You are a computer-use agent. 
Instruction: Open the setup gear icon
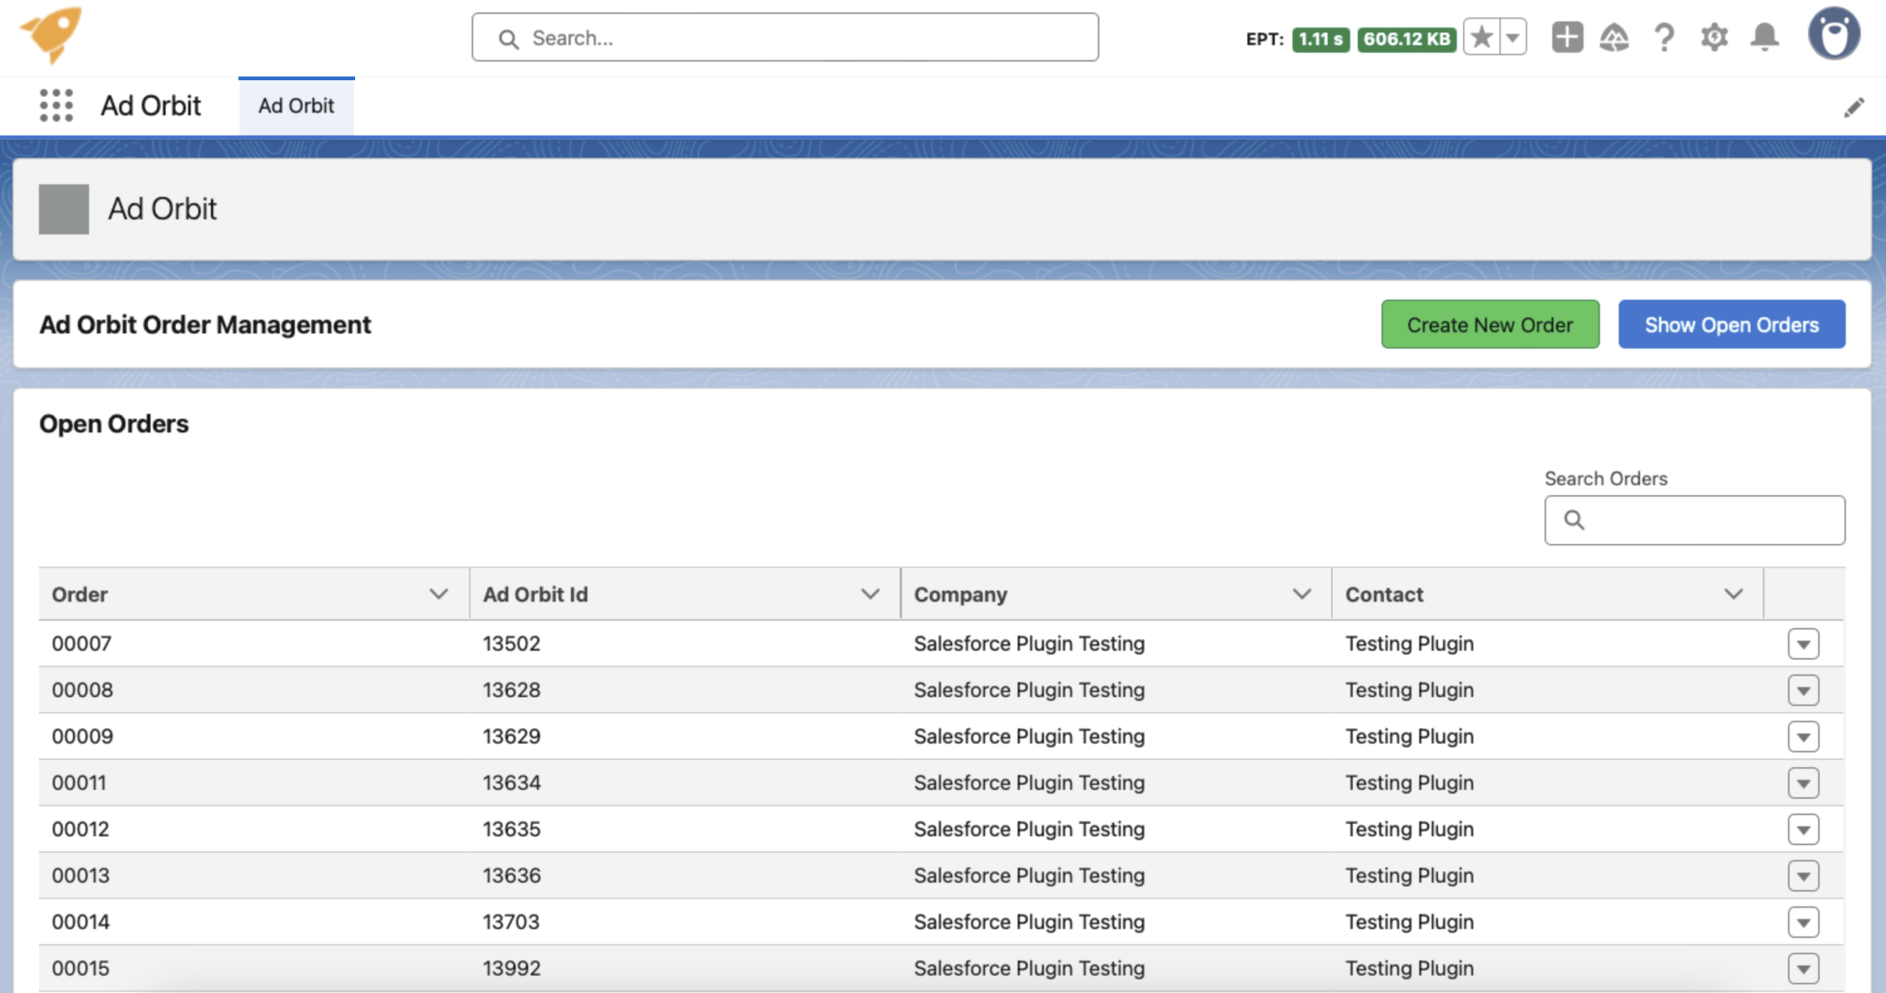point(1714,37)
